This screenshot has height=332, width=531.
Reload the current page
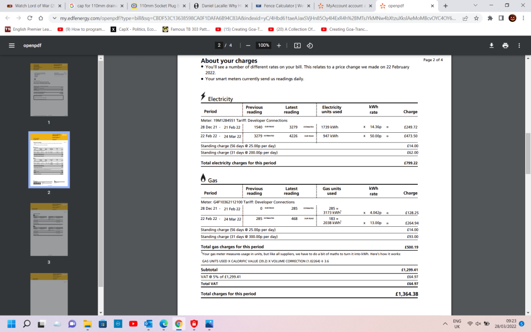click(30, 18)
